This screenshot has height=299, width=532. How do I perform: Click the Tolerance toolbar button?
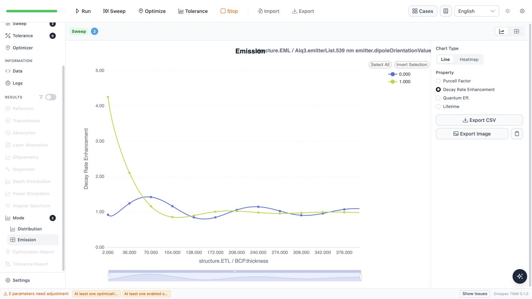click(x=193, y=11)
